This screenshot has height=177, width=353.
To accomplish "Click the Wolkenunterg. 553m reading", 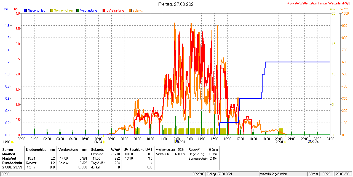I will [x=170, y=149].
